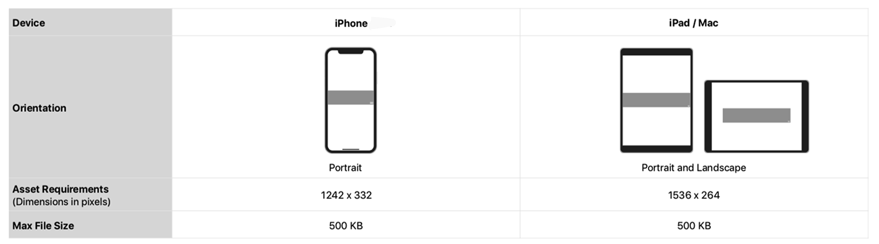The height and width of the screenshot is (244, 879).
Task: Click the Asset Requirements row label
Action: point(60,189)
